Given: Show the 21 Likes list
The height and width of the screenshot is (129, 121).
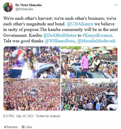Looking at the screenshot, I should 27,127.
